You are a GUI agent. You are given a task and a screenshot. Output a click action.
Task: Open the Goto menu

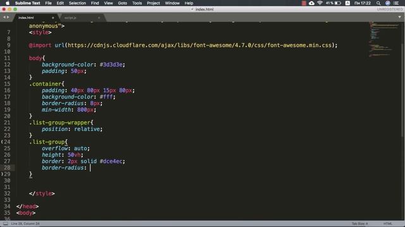(x=122, y=3)
